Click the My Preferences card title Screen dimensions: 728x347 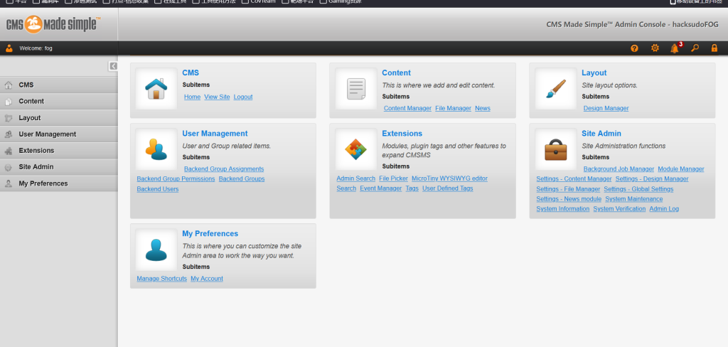pos(210,234)
